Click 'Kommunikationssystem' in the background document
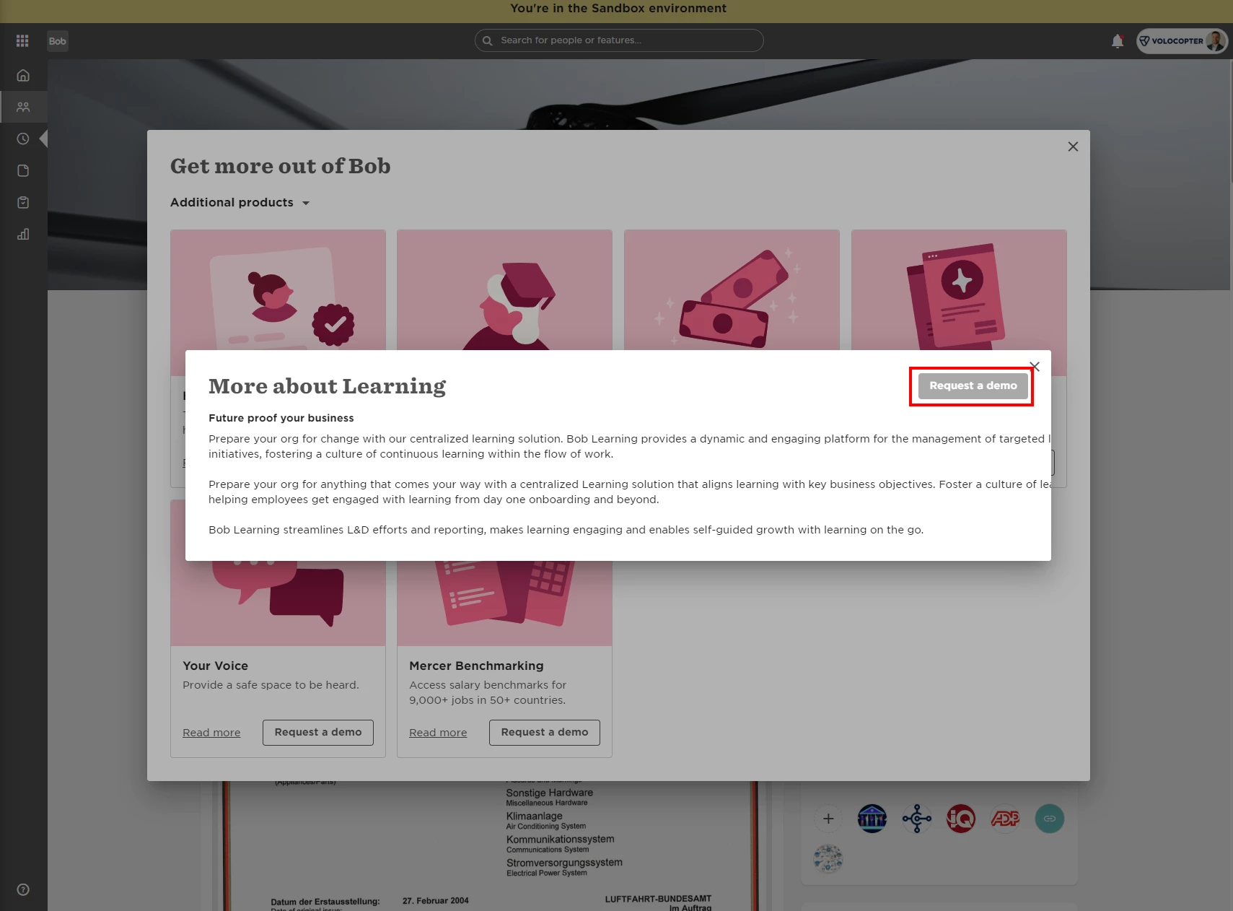Viewport: 1233px width, 911px height. (561, 839)
